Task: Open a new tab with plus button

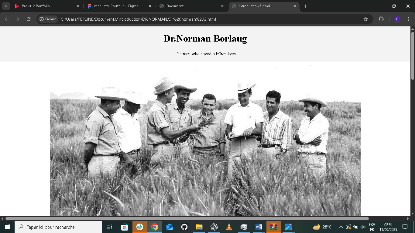Action: [306, 6]
